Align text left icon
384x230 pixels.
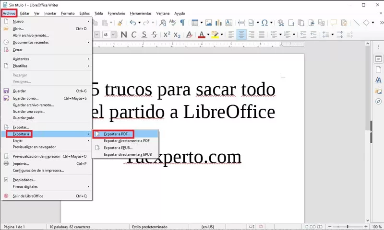231,34
